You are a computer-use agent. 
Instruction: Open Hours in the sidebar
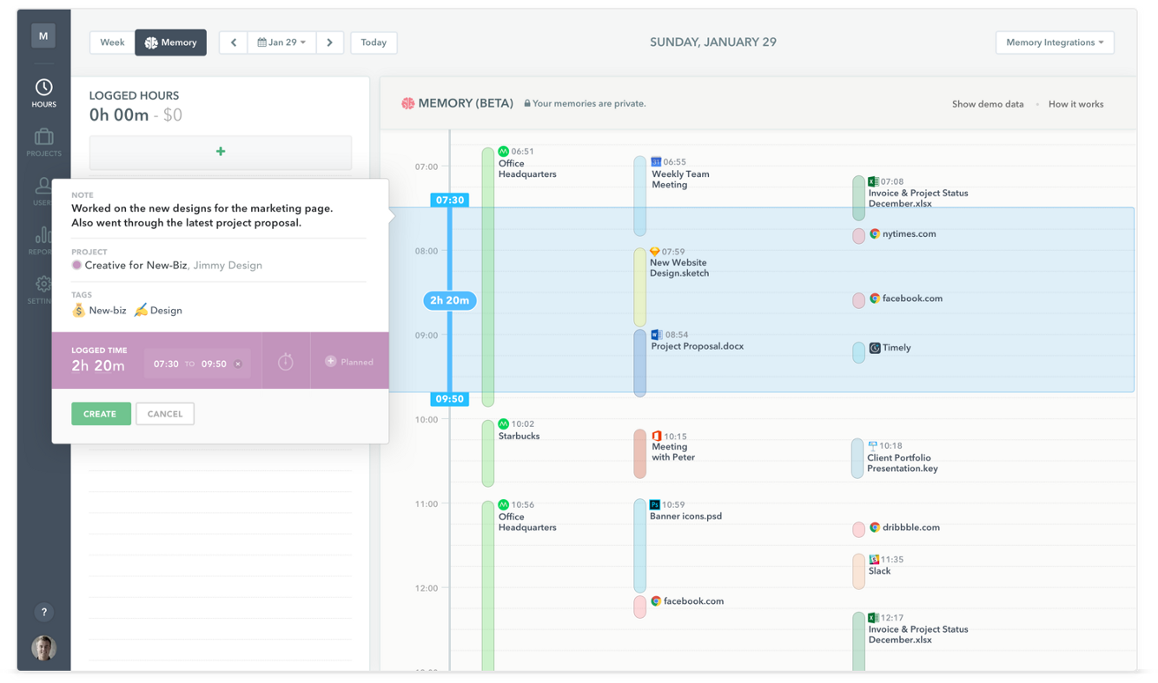43,93
